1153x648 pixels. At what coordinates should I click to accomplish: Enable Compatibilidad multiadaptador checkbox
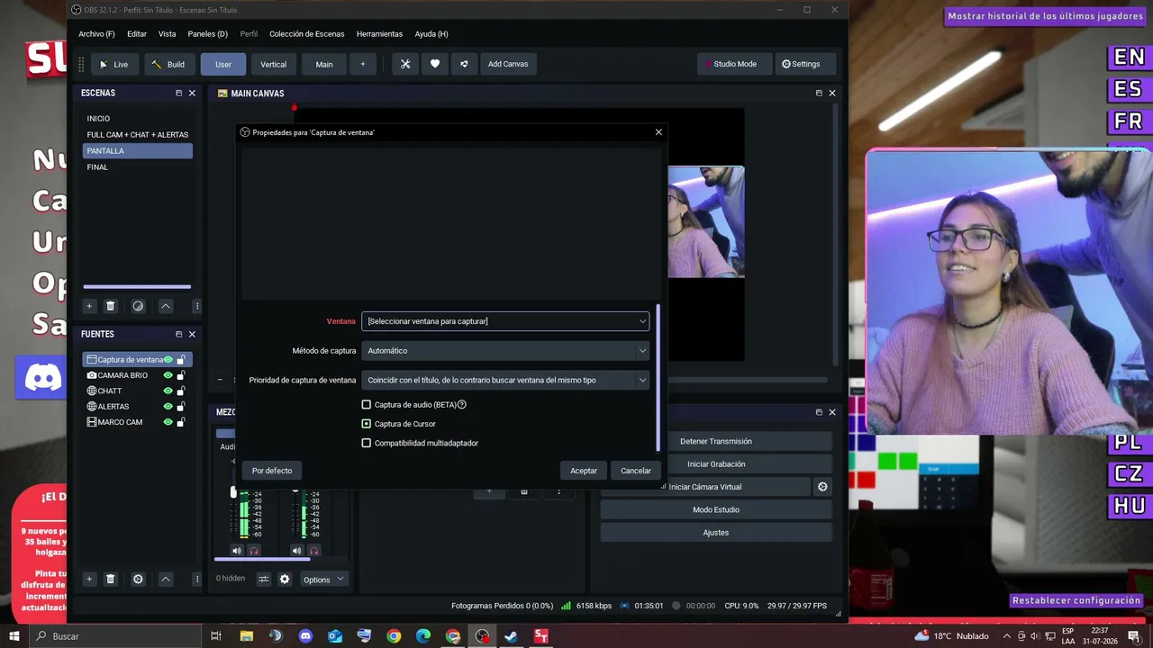pos(367,443)
